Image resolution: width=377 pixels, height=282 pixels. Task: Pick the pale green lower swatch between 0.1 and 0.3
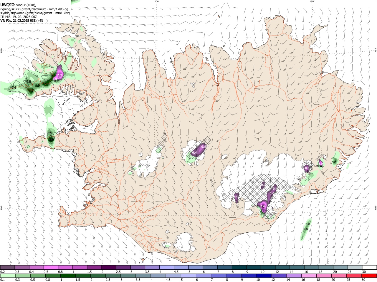7,276
